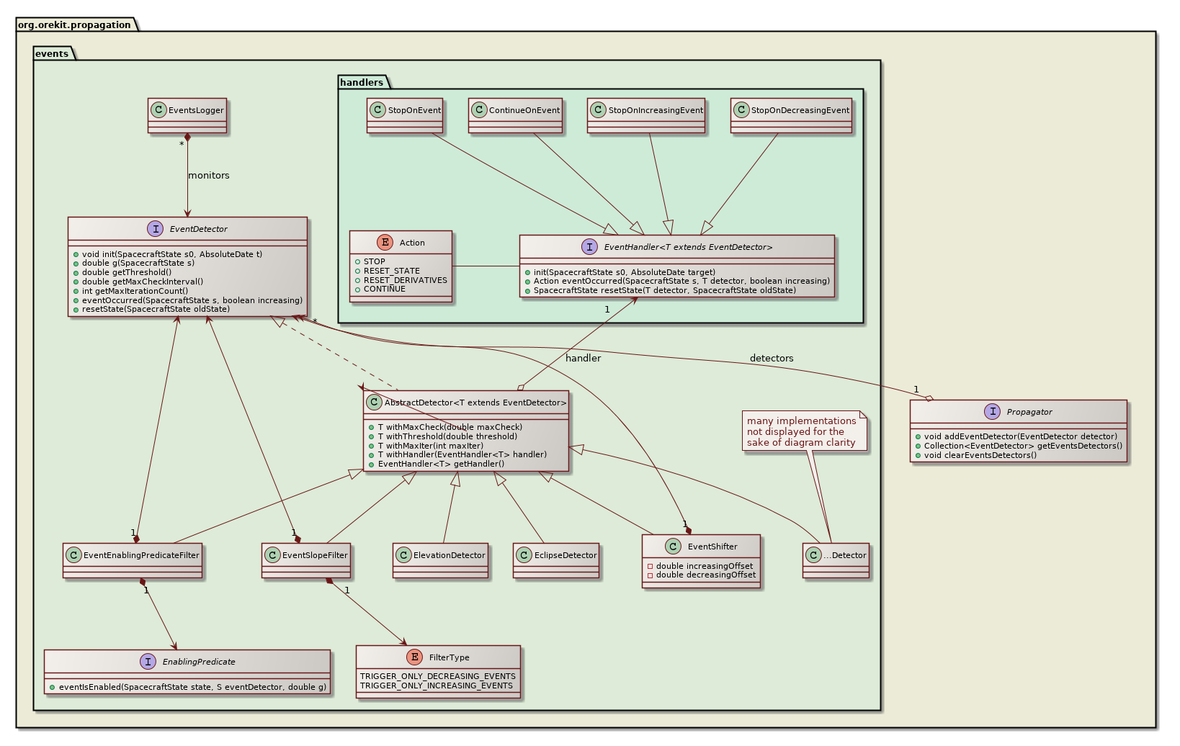Click the FilterType enumeration icon
Image resolution: width=1180 pixels, height=746 pixels.
414,657
